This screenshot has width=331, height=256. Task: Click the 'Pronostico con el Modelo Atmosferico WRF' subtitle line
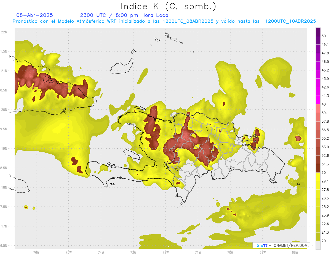point(164,21)
